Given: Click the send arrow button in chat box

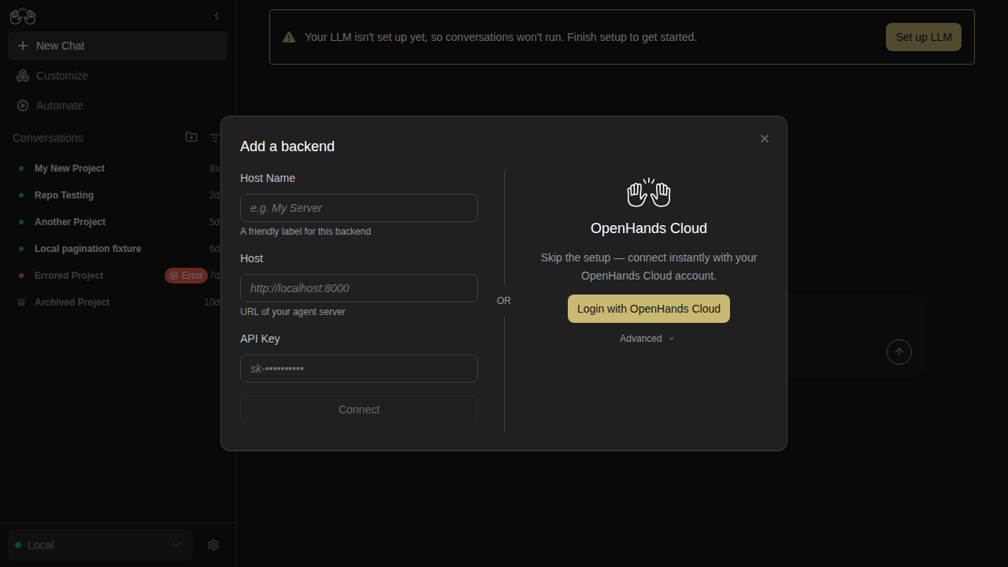Looking at the screenshot, I should (899, 352).
